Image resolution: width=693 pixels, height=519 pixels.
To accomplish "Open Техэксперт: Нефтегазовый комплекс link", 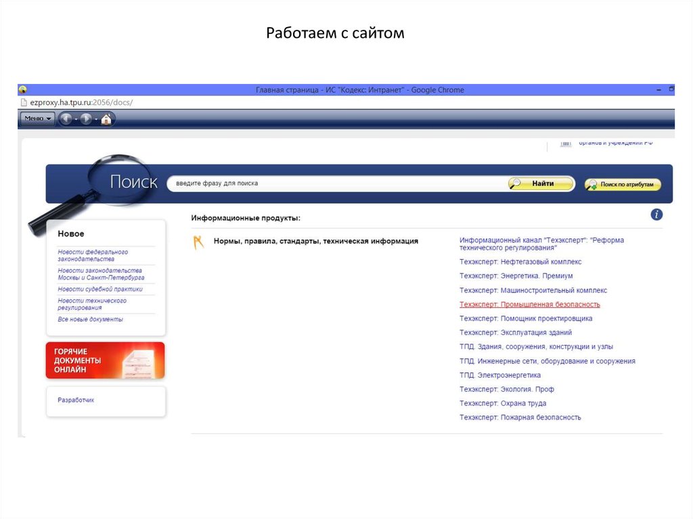I will point(520,262).
